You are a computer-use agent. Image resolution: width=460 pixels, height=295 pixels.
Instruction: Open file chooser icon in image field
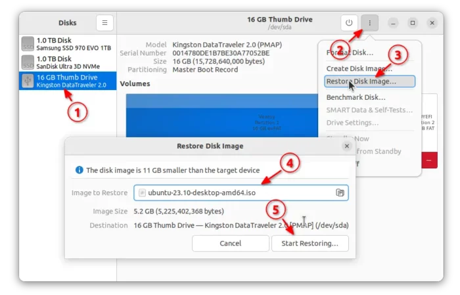(340, 193)
